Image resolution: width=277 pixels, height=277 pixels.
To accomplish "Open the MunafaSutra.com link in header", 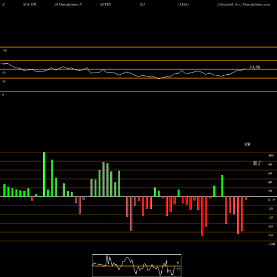I will point(257,4).
